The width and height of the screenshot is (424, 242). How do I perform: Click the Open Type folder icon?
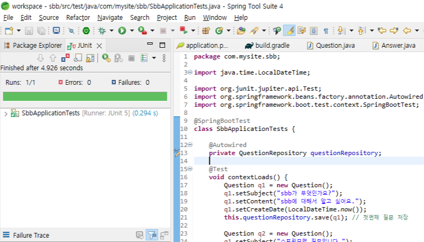click(241, 31)
